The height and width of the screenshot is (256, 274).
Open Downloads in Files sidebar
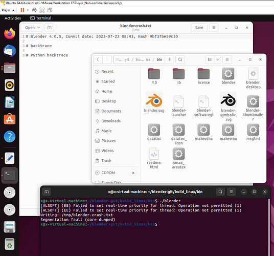coord(116,121)
